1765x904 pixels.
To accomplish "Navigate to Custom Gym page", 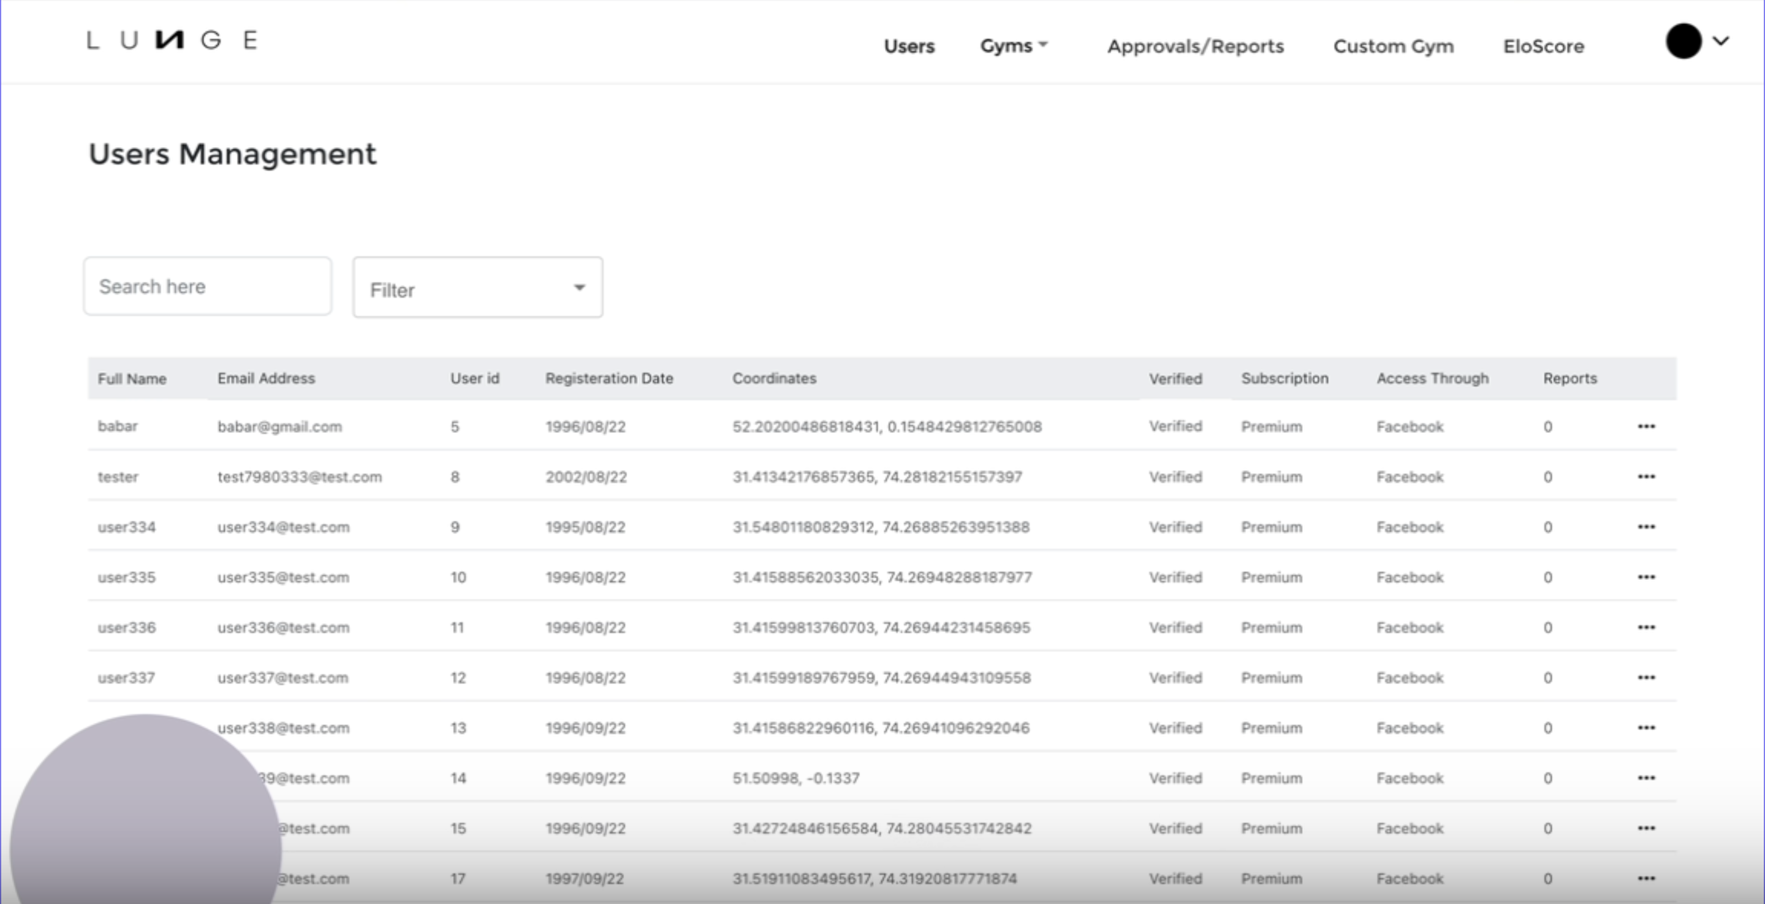I will tap(1394, 46).
